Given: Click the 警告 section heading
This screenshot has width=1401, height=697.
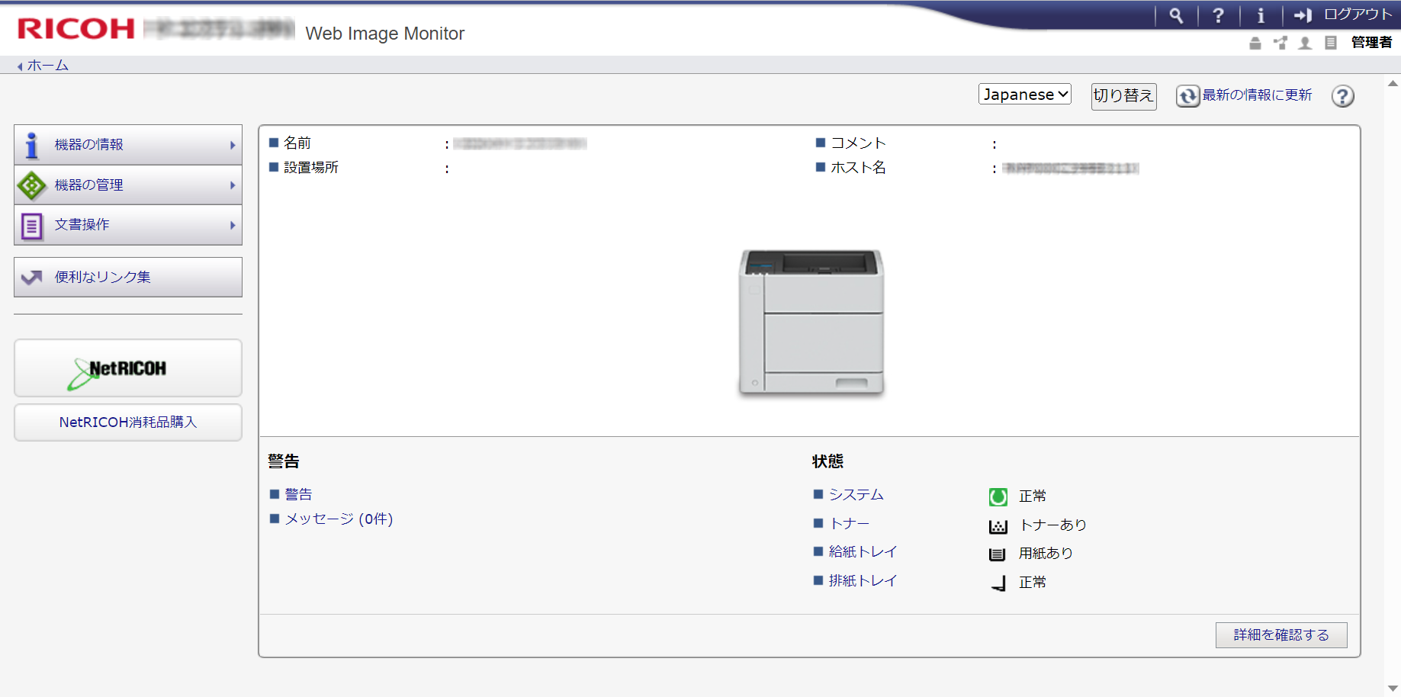Looking at the screenshot, I should [284, 461].
